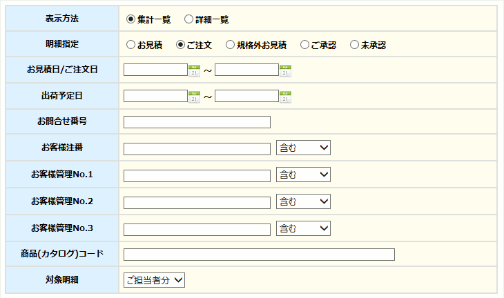Viewport: 504px width, 298px height.
Task: Choose the ご注文 radio option
Action: (181, 45)
